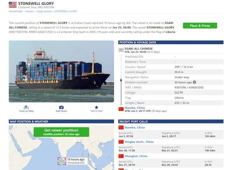The height and width of the screenshot is (170, 233).
Task: Click the info icon beside 10 hours ago
Action: tap(194, 82)
